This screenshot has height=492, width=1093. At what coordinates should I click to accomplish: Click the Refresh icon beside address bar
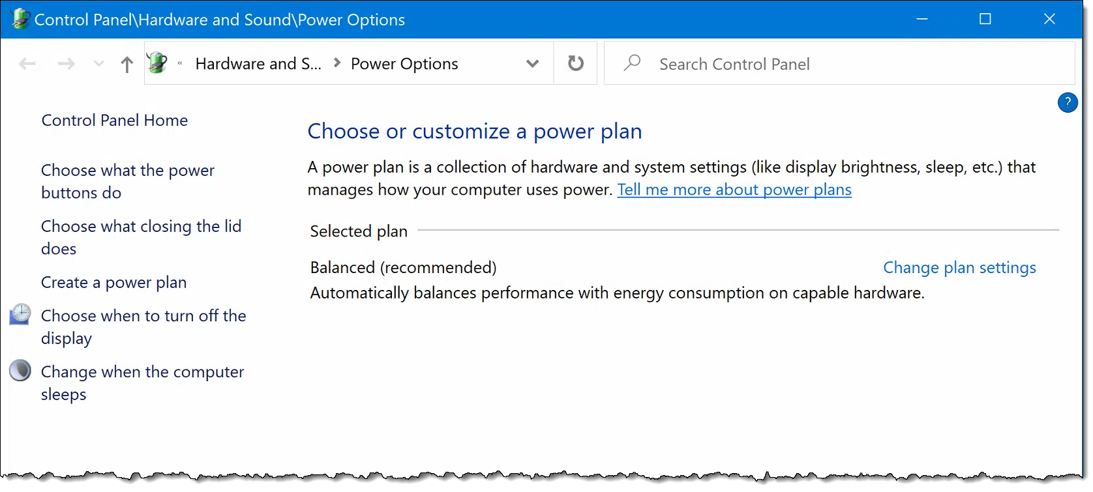coord(576,63)
